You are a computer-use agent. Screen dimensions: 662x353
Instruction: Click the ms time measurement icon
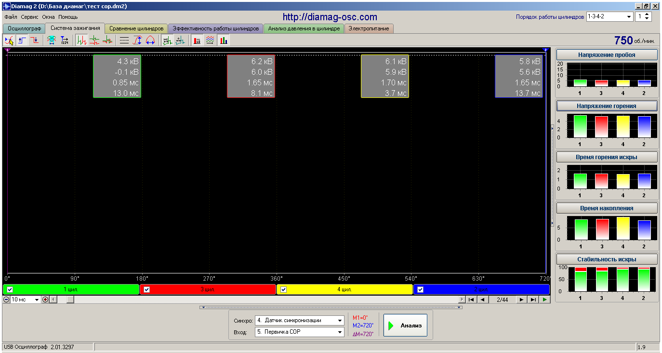(167, 41)
